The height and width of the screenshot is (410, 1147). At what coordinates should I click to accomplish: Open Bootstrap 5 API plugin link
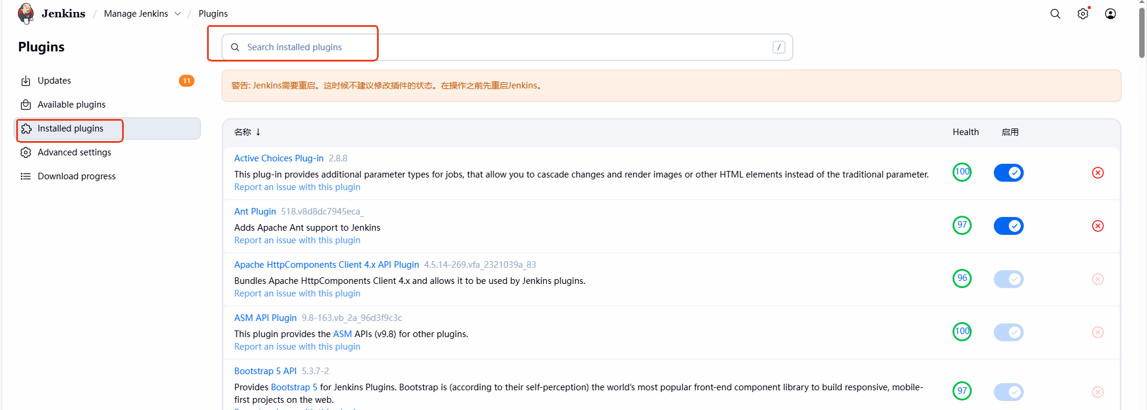(266, 371)
